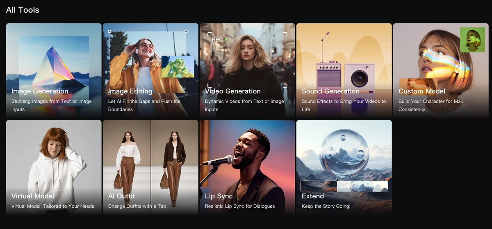
Task: Open the Image Generation tool card
Action: pos(54,71)
